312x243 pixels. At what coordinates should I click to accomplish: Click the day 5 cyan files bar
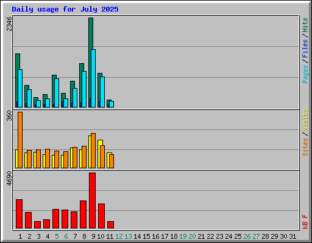57,93
